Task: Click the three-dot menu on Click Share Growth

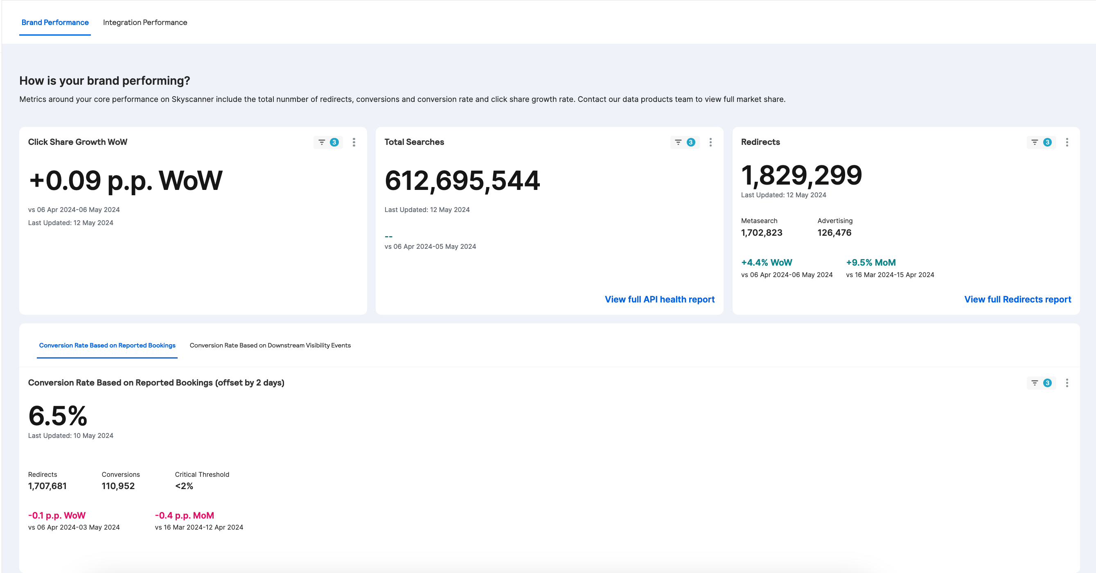Action: [x=354, y=142]
